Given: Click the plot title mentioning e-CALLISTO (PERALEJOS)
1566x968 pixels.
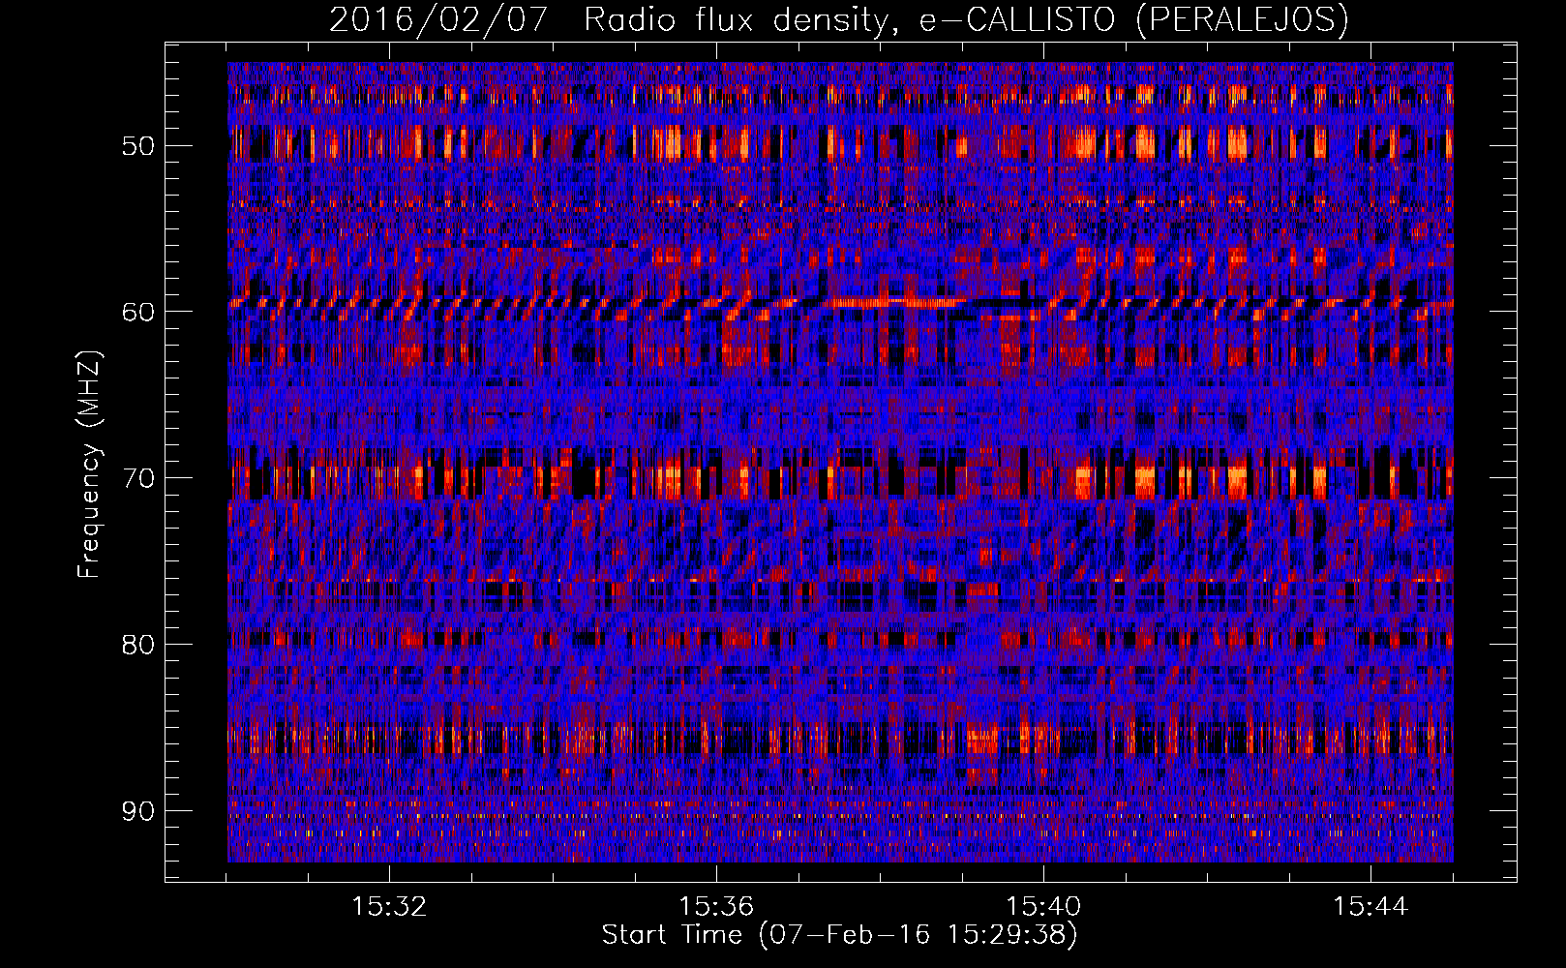Looking at the screenshot, I should point(838,19).
